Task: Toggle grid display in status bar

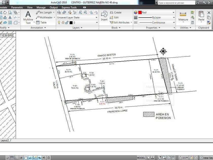Action: point(12,158)
